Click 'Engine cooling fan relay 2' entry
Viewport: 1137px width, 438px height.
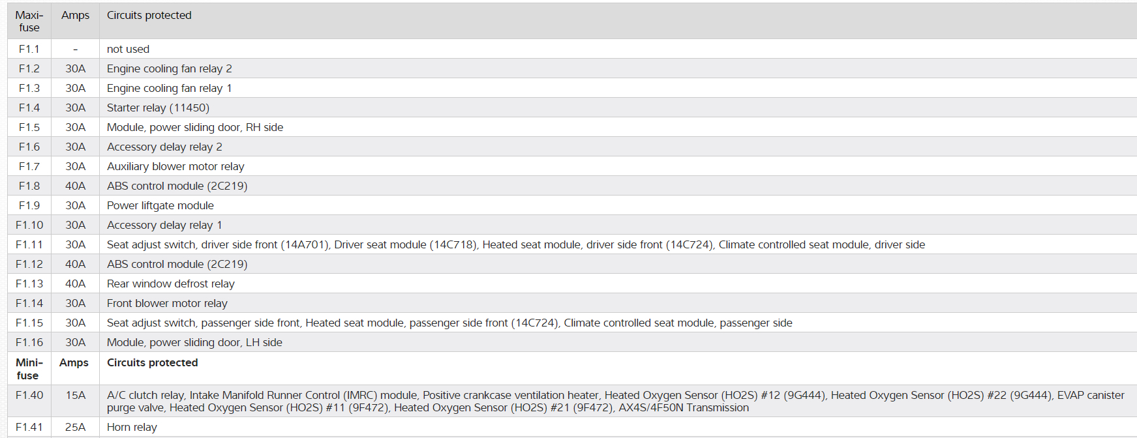pyautogui.click(x=169, y=68)
